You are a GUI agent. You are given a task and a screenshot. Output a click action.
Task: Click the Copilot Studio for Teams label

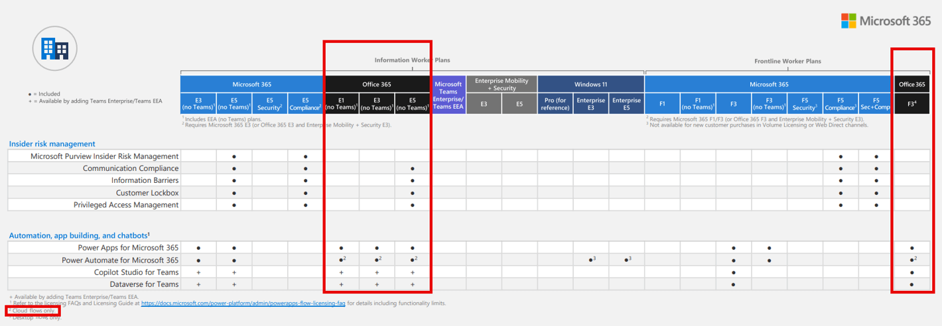click(136, 272)
